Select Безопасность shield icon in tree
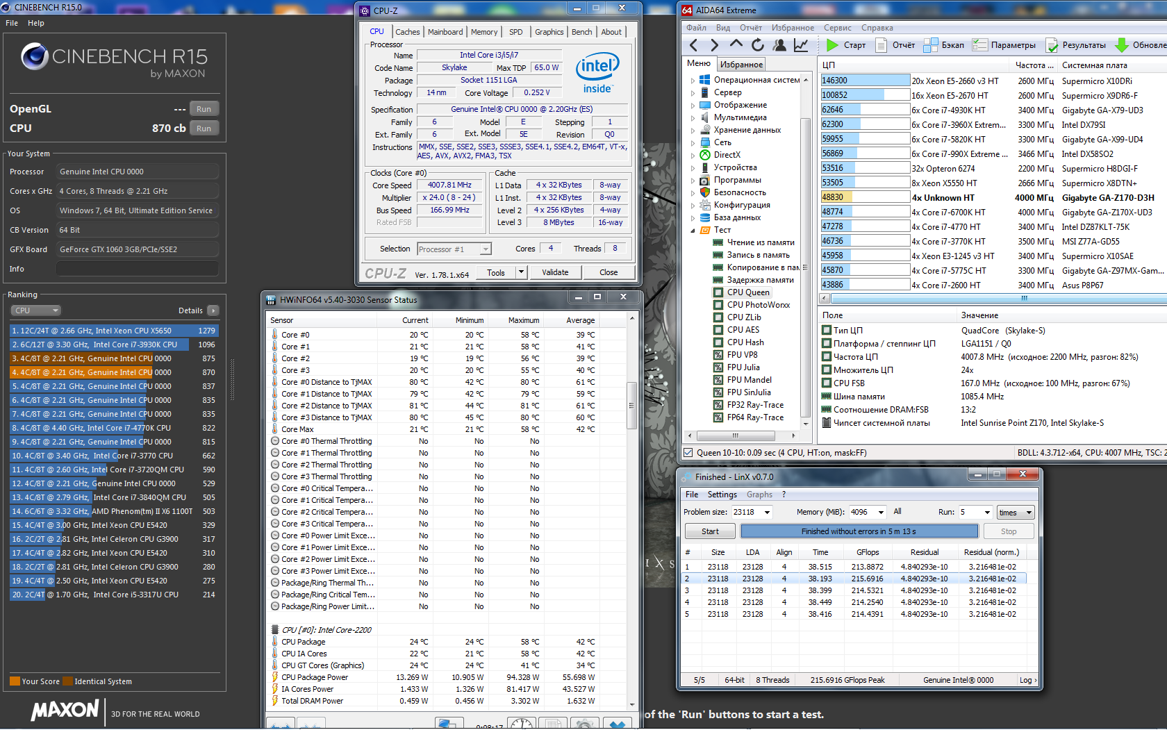1167x730 pixels. 705,192
